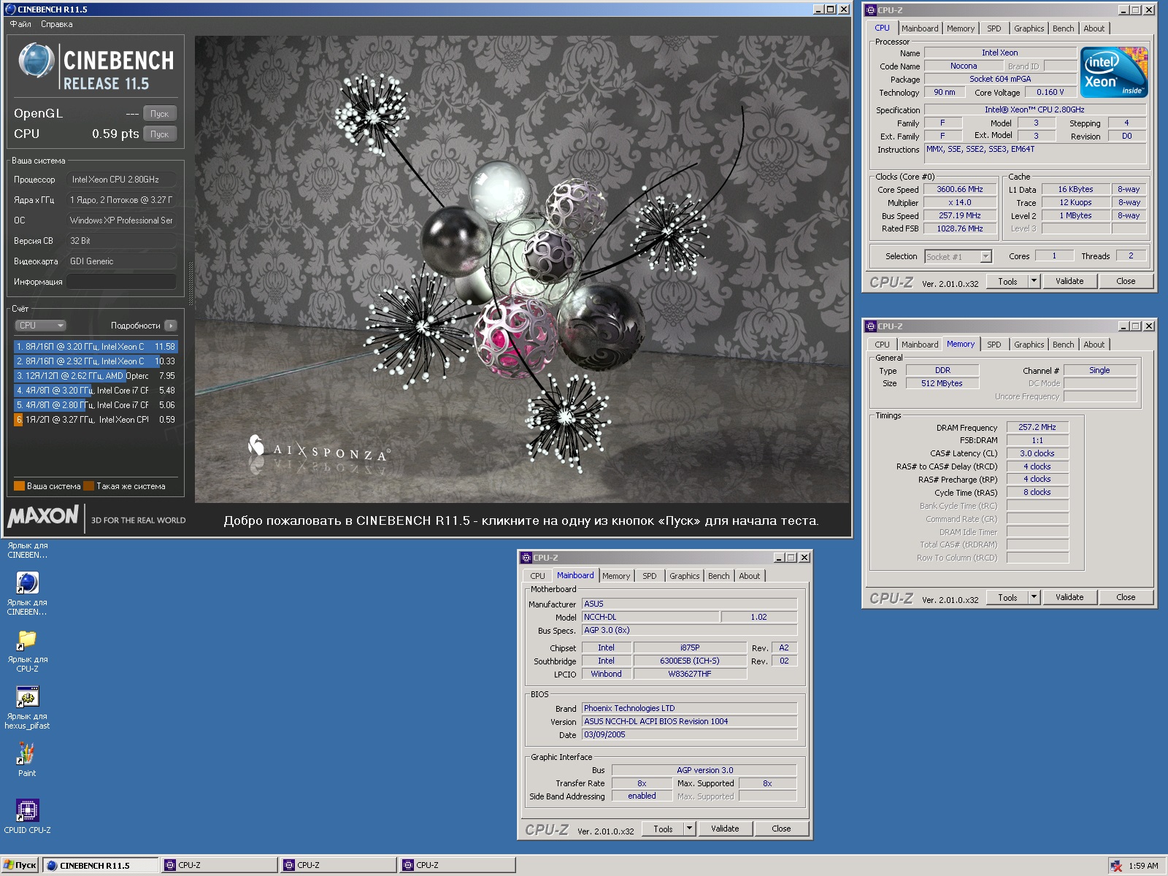
Task: Switch to CPU tab in Memory CPU-Z window
Action: tap(883, 345)
